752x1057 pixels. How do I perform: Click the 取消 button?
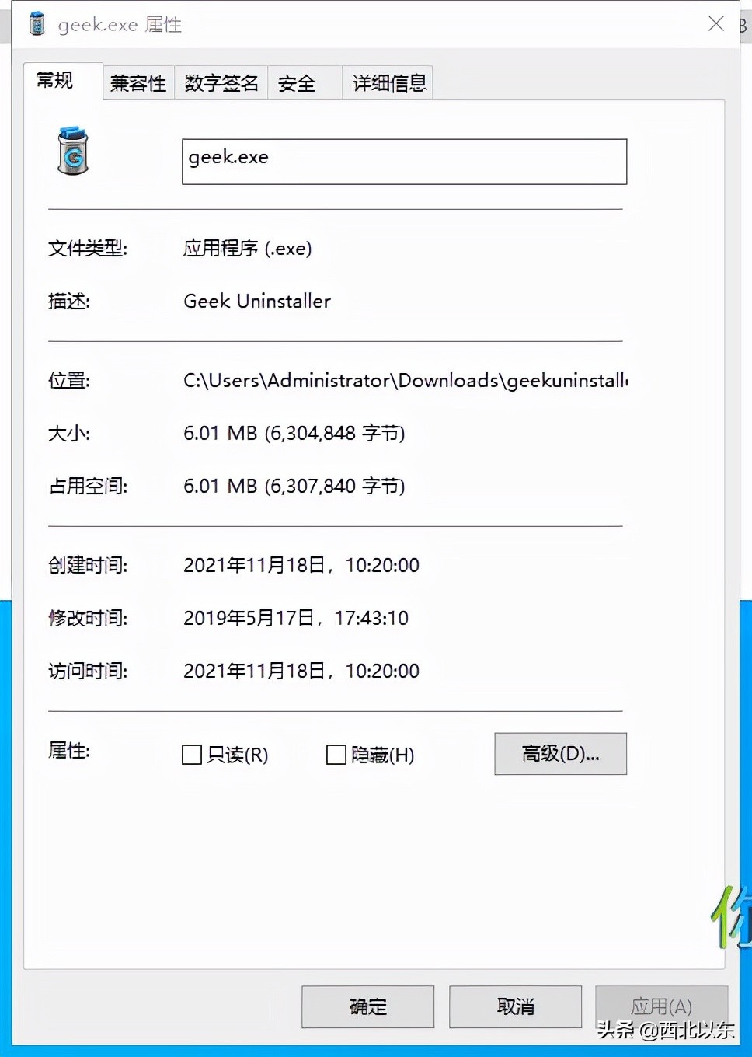tap(515, 1006)
